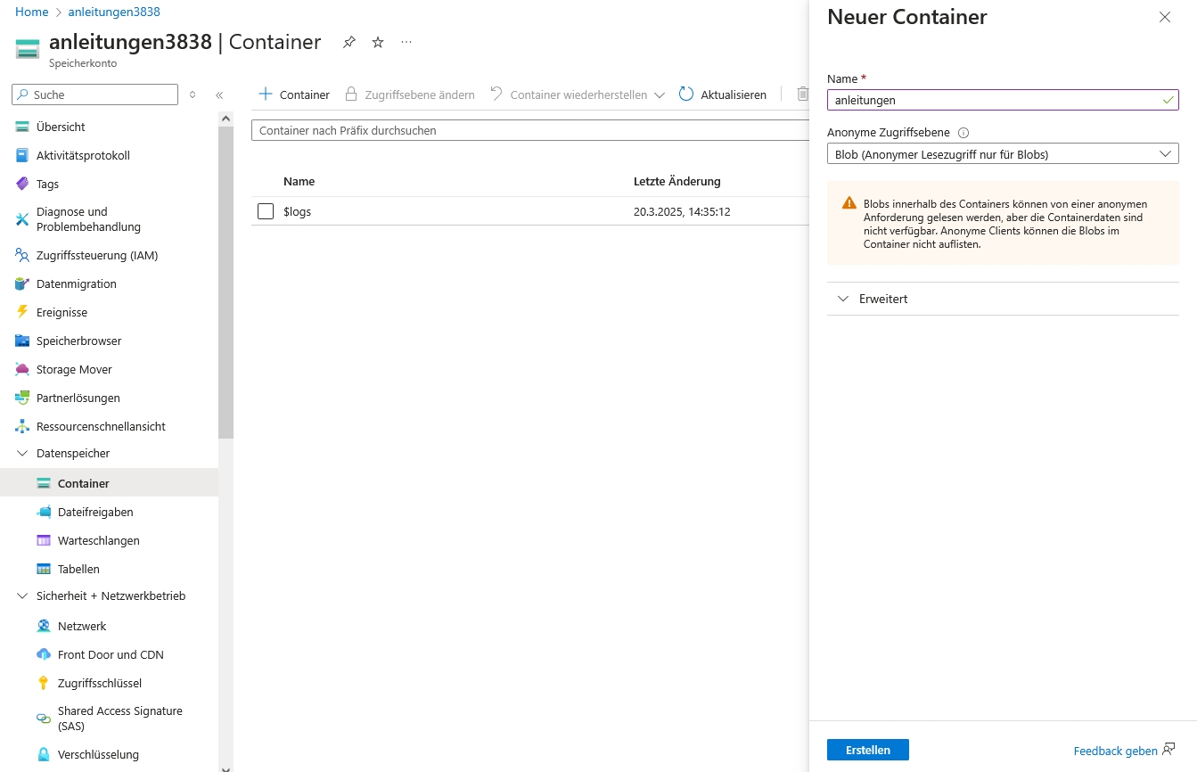The width and height of the screenshot is (1197, 772).
Task: Click the info icon beside Anonyme Zugriffsebene
Action: 963,133
